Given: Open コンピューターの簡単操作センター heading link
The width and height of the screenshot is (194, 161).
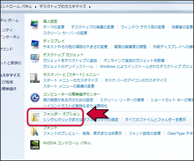Looking at the screenshot, I should pyautogui.click(x=72, y=94).
